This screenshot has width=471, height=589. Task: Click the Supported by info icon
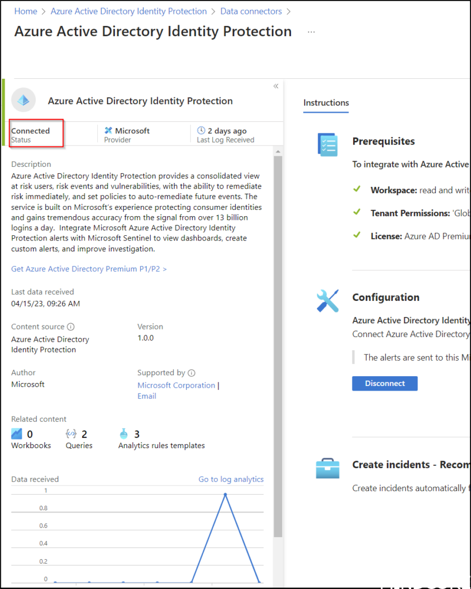coord(192,373)
